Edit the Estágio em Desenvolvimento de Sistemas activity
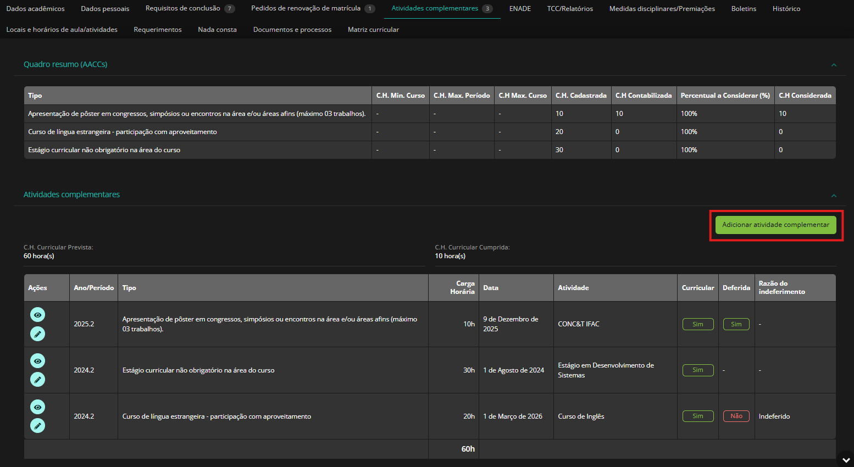854x467 pixels. tap(37, 380)
